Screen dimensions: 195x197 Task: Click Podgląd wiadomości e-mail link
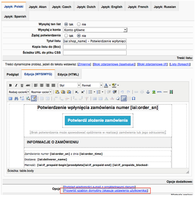click(x=99, y=187)
